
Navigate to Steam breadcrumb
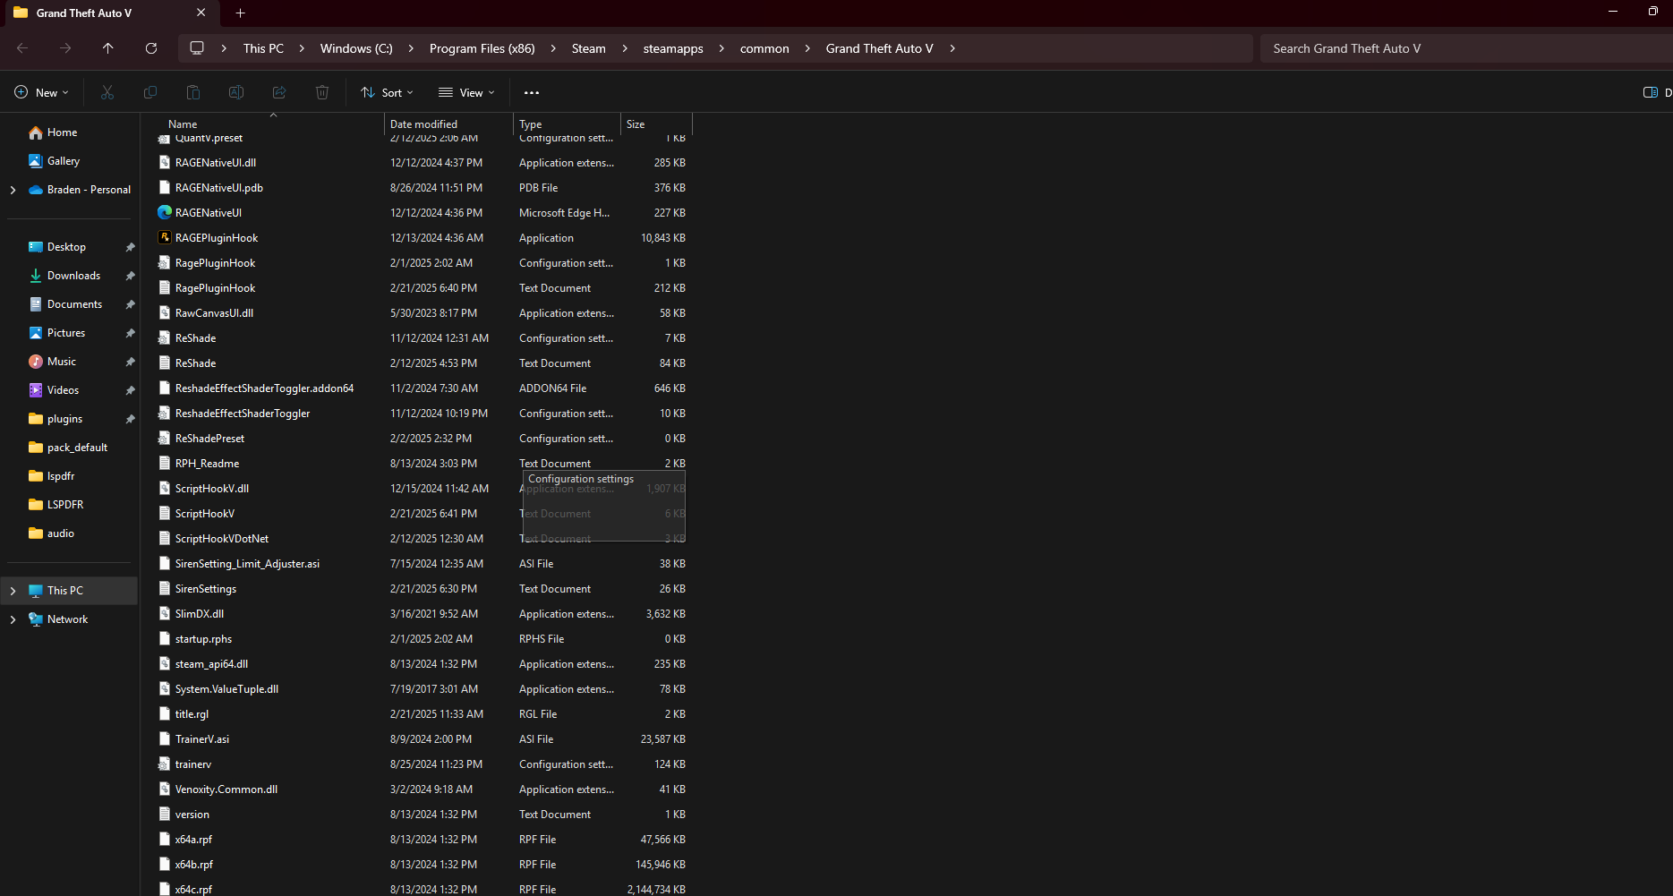coord(589,48)
